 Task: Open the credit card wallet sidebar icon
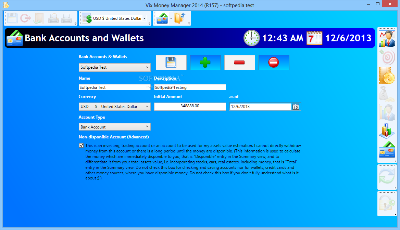[x=387, y=149]
